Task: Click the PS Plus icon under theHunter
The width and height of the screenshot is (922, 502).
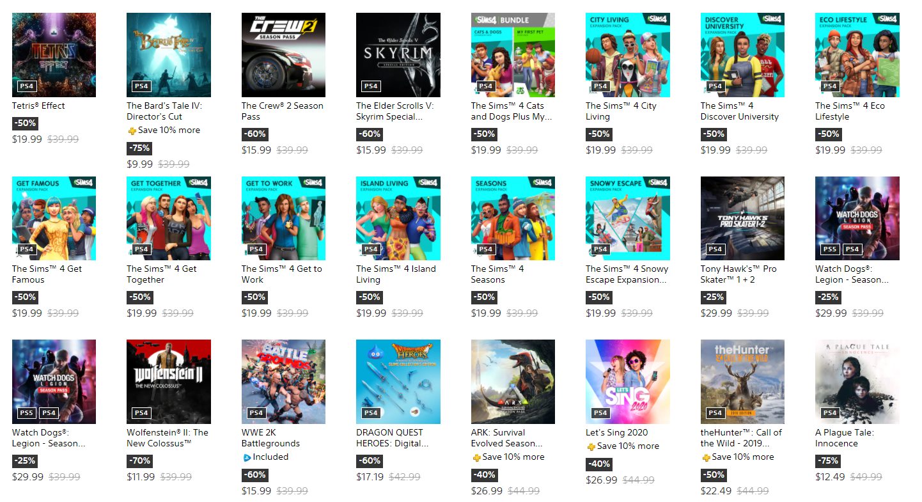Action: (705, 457)
